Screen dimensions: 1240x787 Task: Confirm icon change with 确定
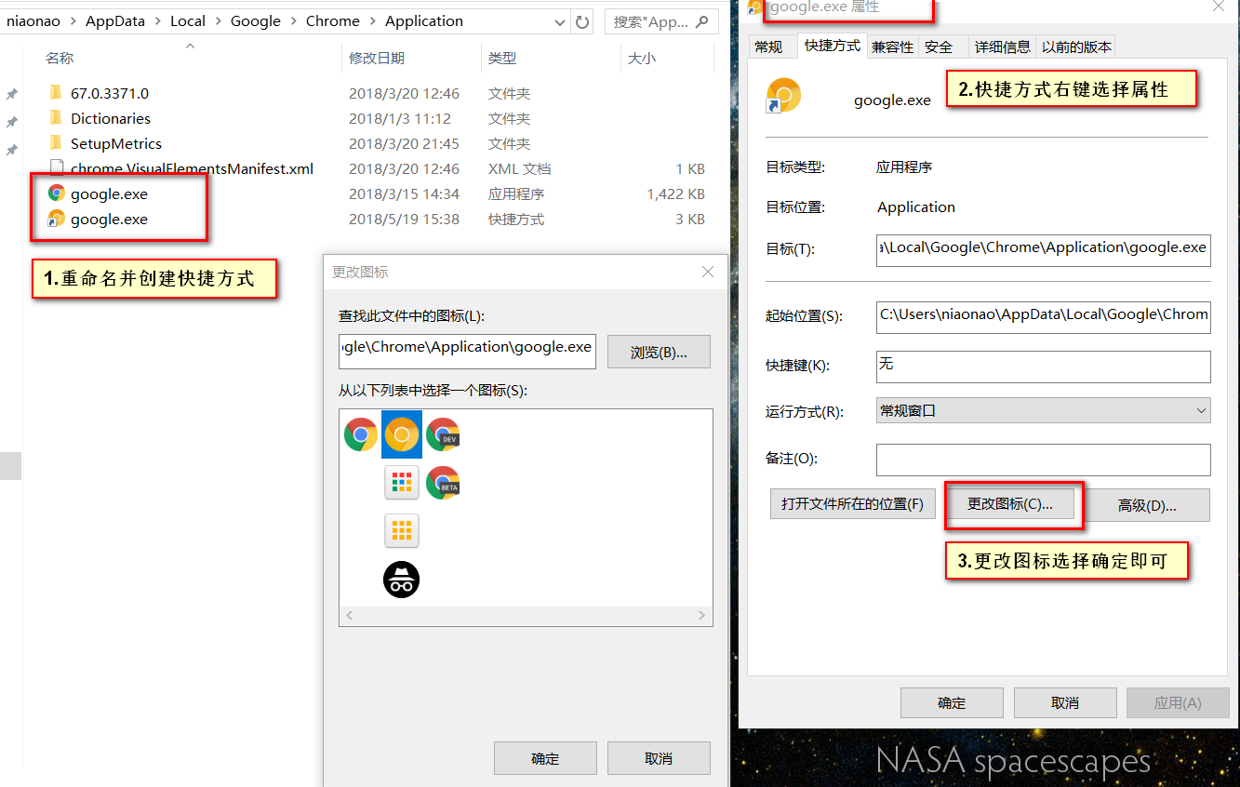(x=545, y=758)
